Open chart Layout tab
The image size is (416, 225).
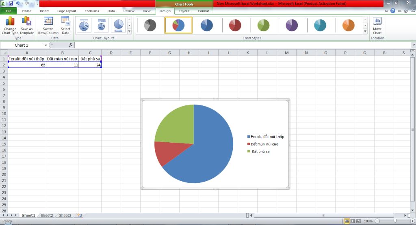(x=184, y=11)
